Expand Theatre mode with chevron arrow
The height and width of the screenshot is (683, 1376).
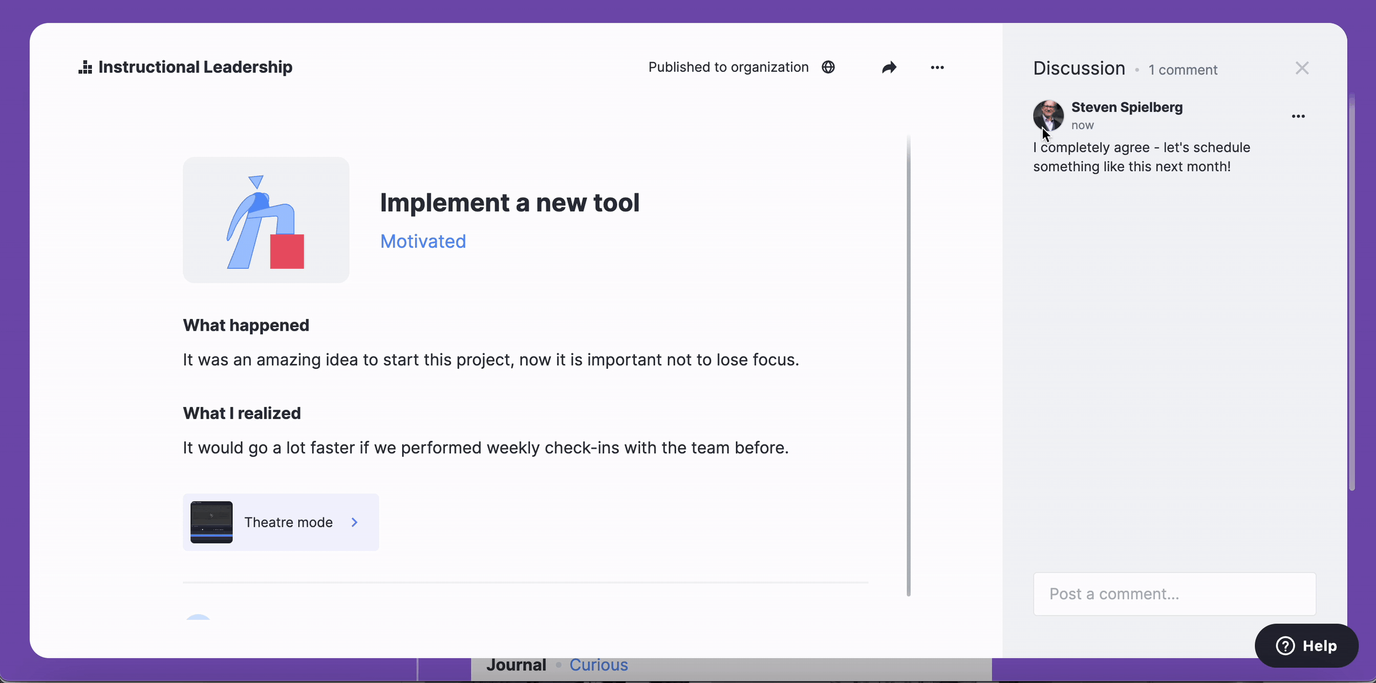(355, 522)
